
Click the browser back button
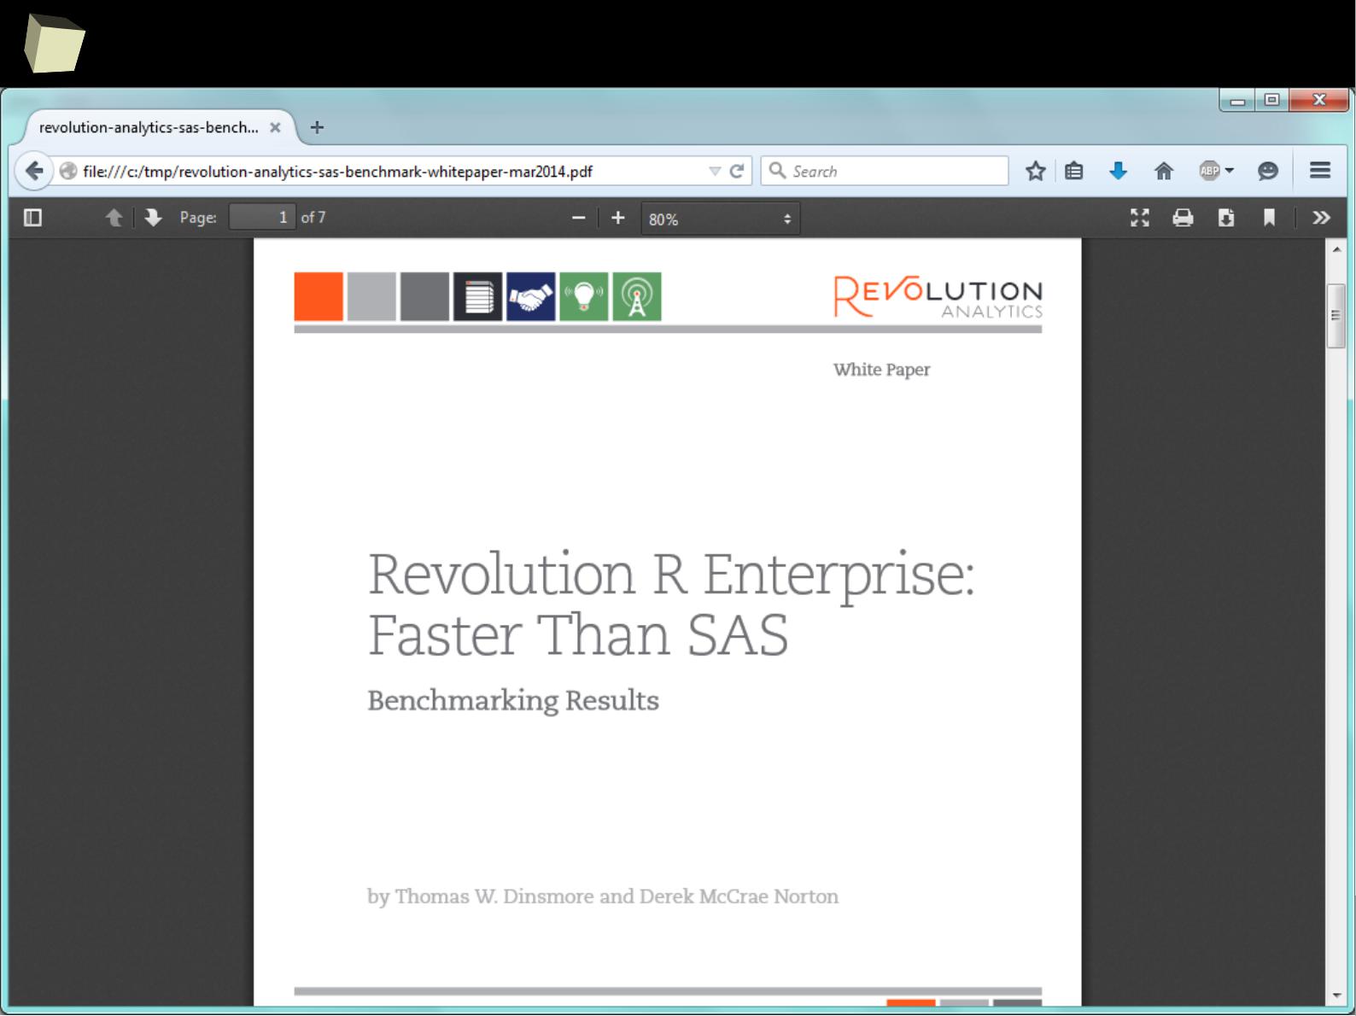point(34,171)
